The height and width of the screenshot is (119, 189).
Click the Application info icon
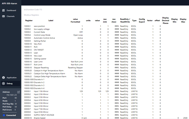point(4,78)
